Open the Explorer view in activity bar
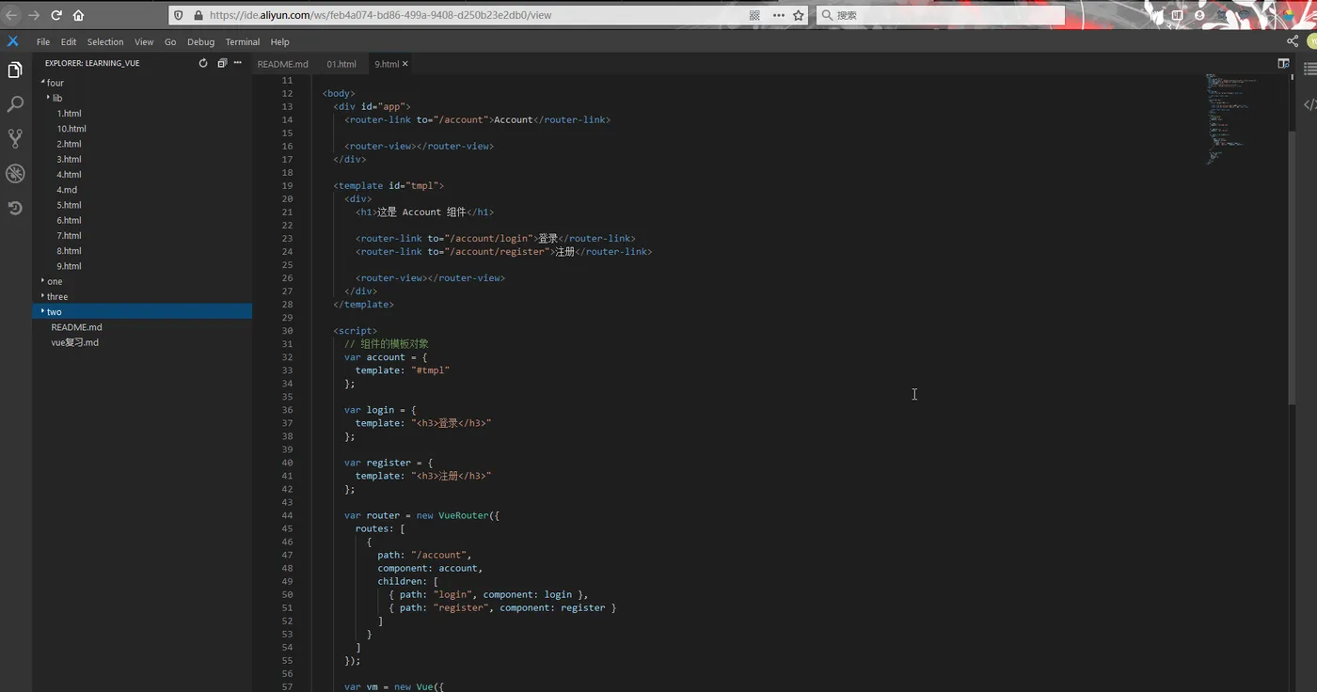The height and width of the screenshot is (692, 1317). coord(15,71)
